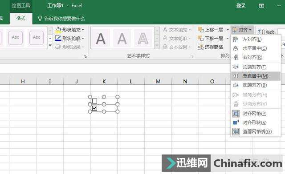Select third outlined WordArt style A

click(x=142, y=39)
